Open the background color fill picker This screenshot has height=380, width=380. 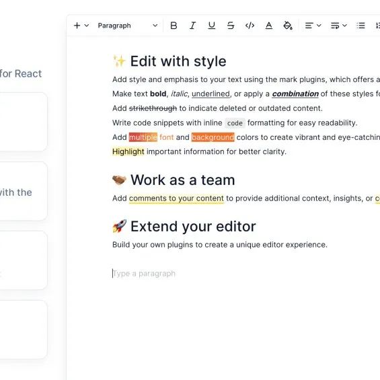(288, 26)
